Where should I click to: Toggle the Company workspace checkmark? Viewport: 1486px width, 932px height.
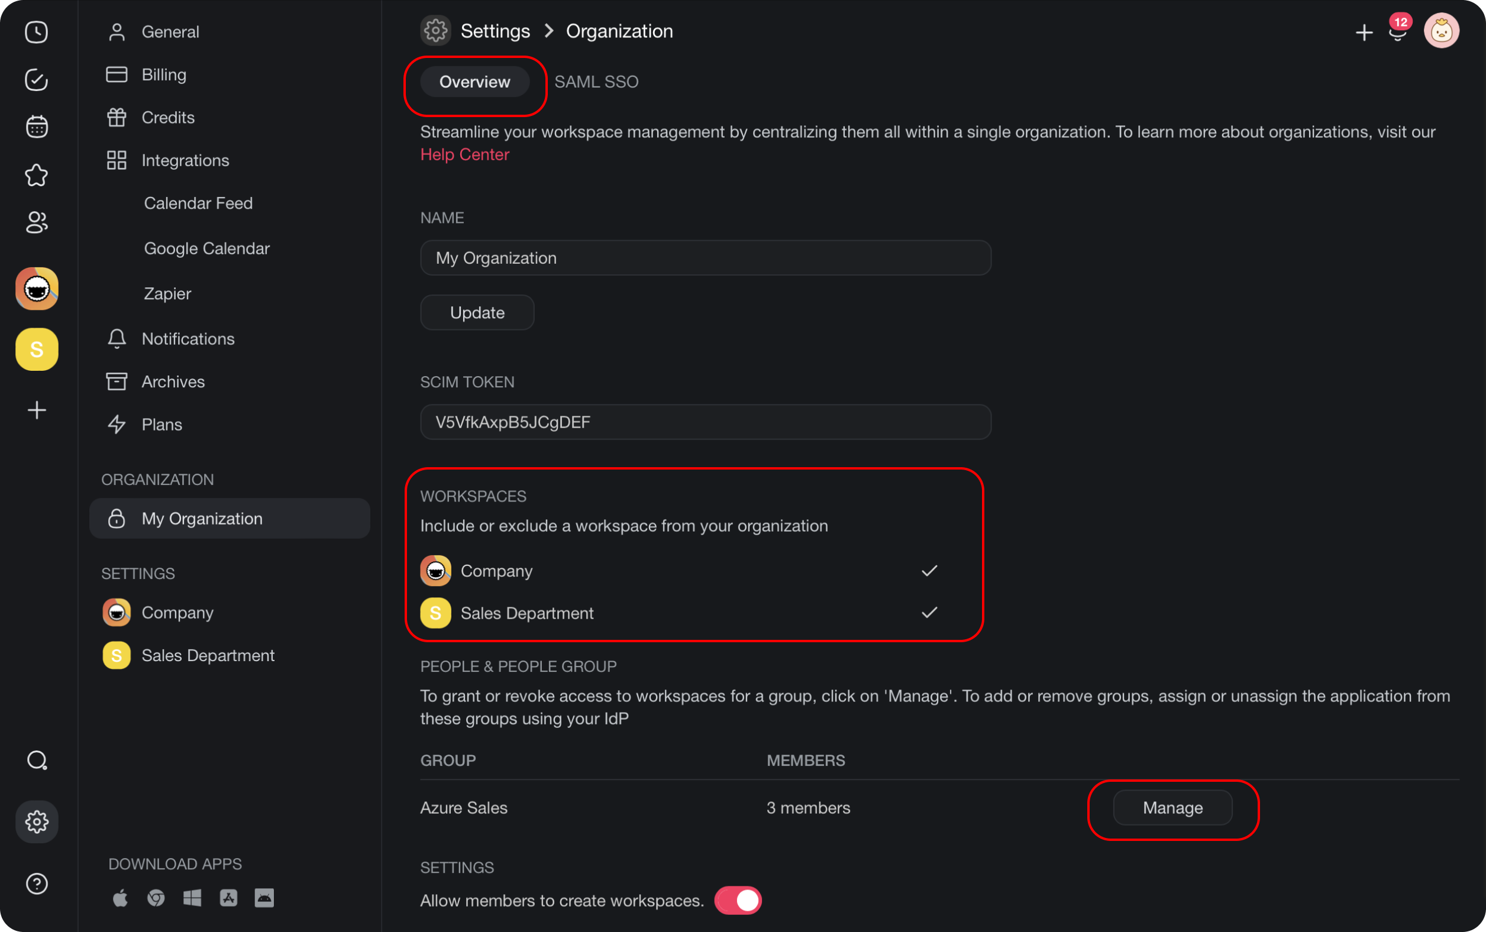pos(929,571)
